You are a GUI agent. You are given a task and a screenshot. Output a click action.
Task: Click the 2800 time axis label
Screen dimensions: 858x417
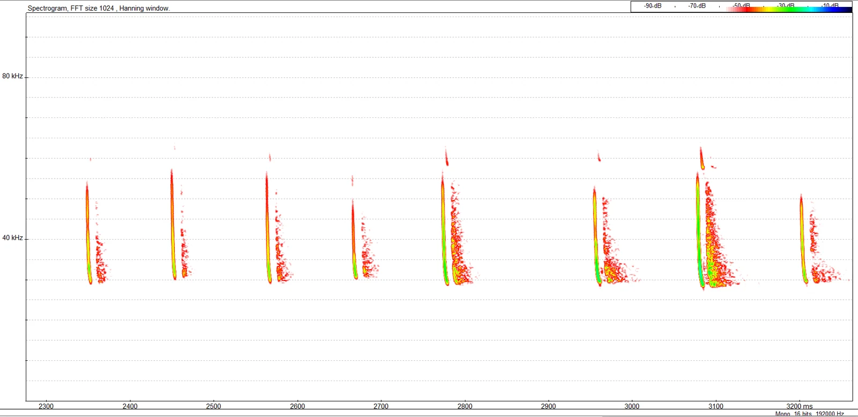(465, 406)
